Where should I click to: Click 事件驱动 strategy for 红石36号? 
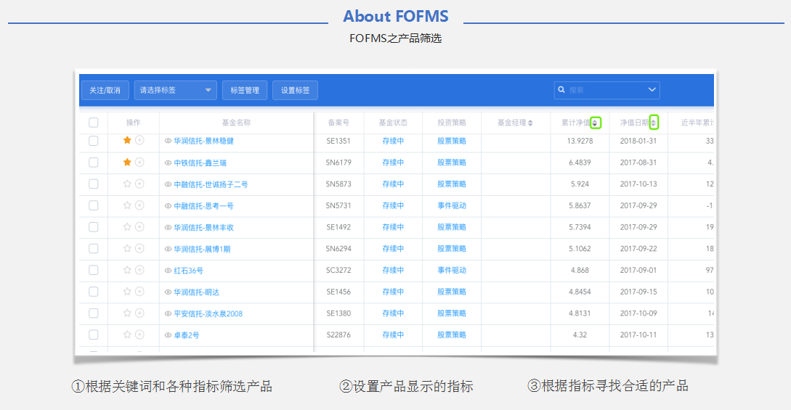[452, 270]
